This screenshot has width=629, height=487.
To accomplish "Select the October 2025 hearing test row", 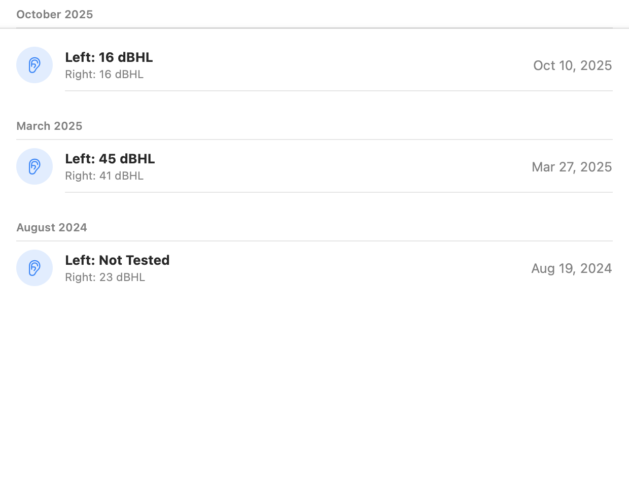I will 314,65.
